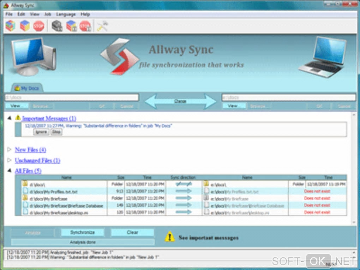The width and height of the screenshot is (360, 270).
Task: Click the file icon for e:\docs\My Profiles.txt.txt
Action: 206,191
